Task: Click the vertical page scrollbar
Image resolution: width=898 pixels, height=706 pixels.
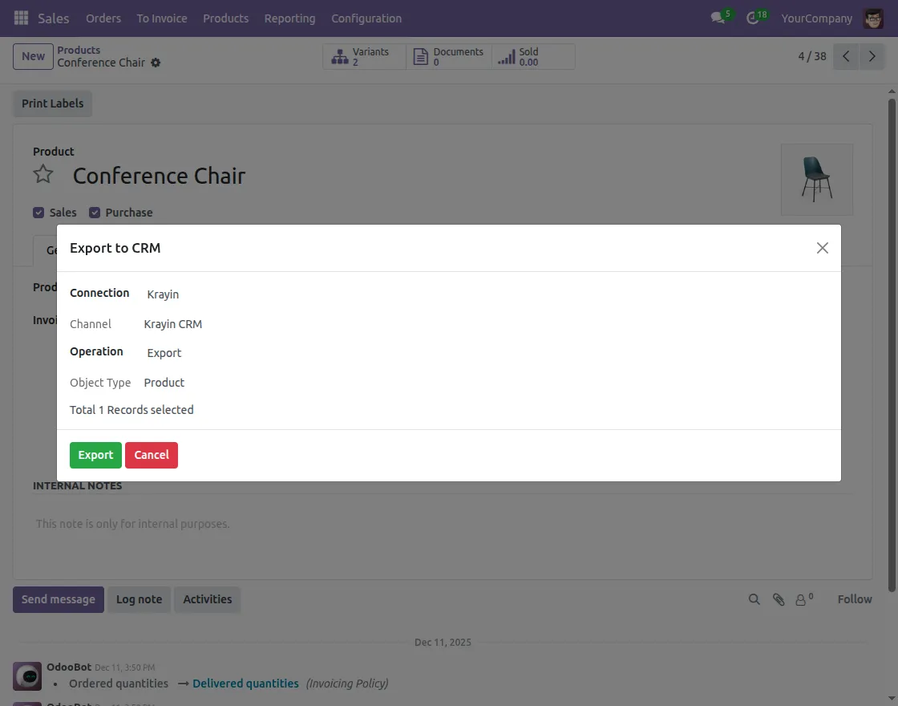Action: point(892,344)
